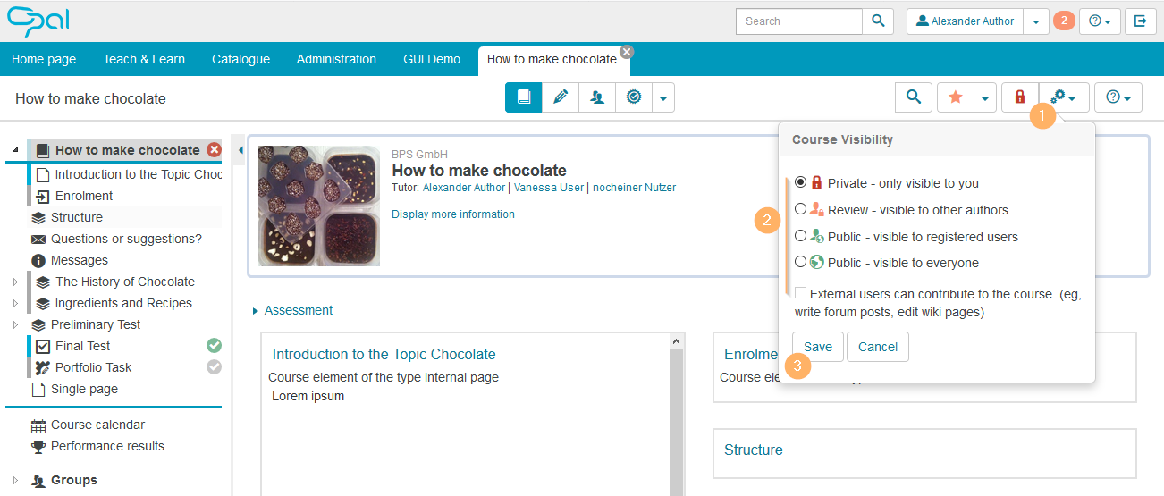Select Review - visible to other authors

(801, 210)
